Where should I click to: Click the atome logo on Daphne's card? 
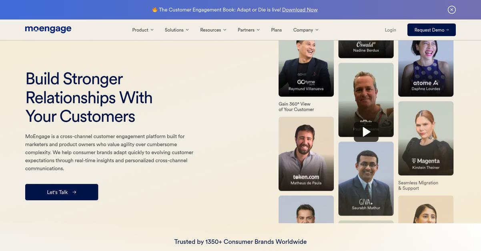point(426,83)
